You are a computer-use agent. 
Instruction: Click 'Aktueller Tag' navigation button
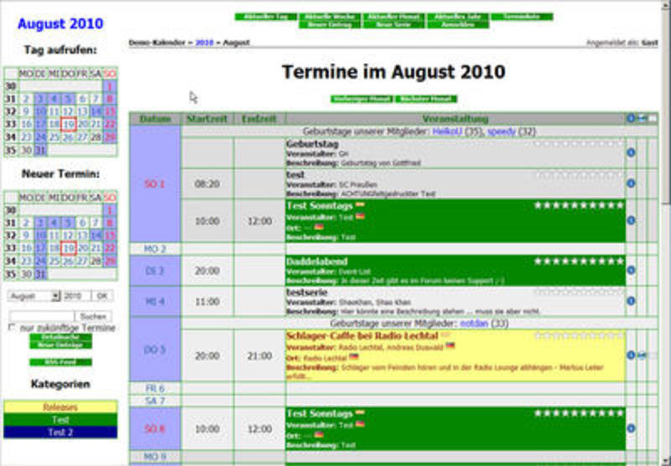(x=265, y=17)
